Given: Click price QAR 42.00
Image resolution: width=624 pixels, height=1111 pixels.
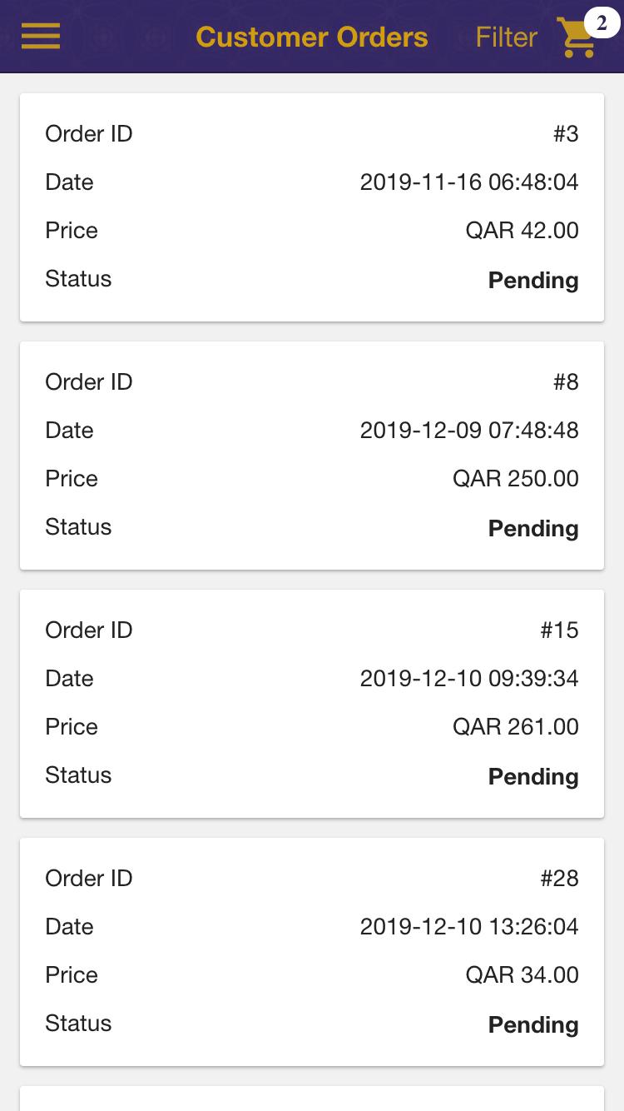Looking at the screenshot, I should (522, 231).
